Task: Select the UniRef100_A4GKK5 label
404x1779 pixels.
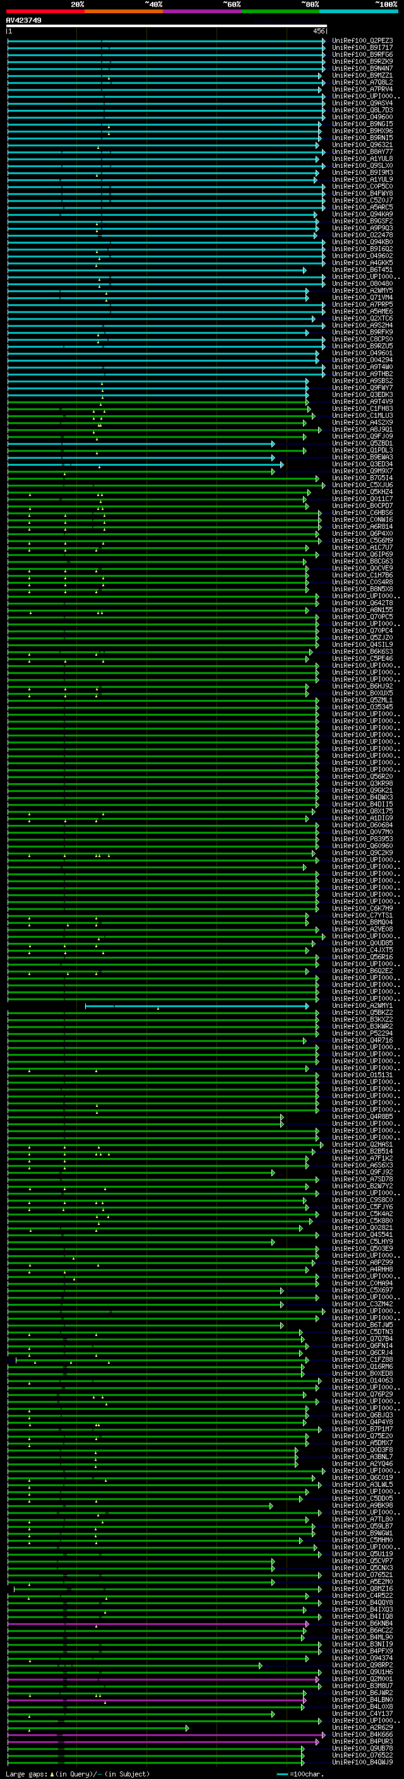Action: [362, 263]
